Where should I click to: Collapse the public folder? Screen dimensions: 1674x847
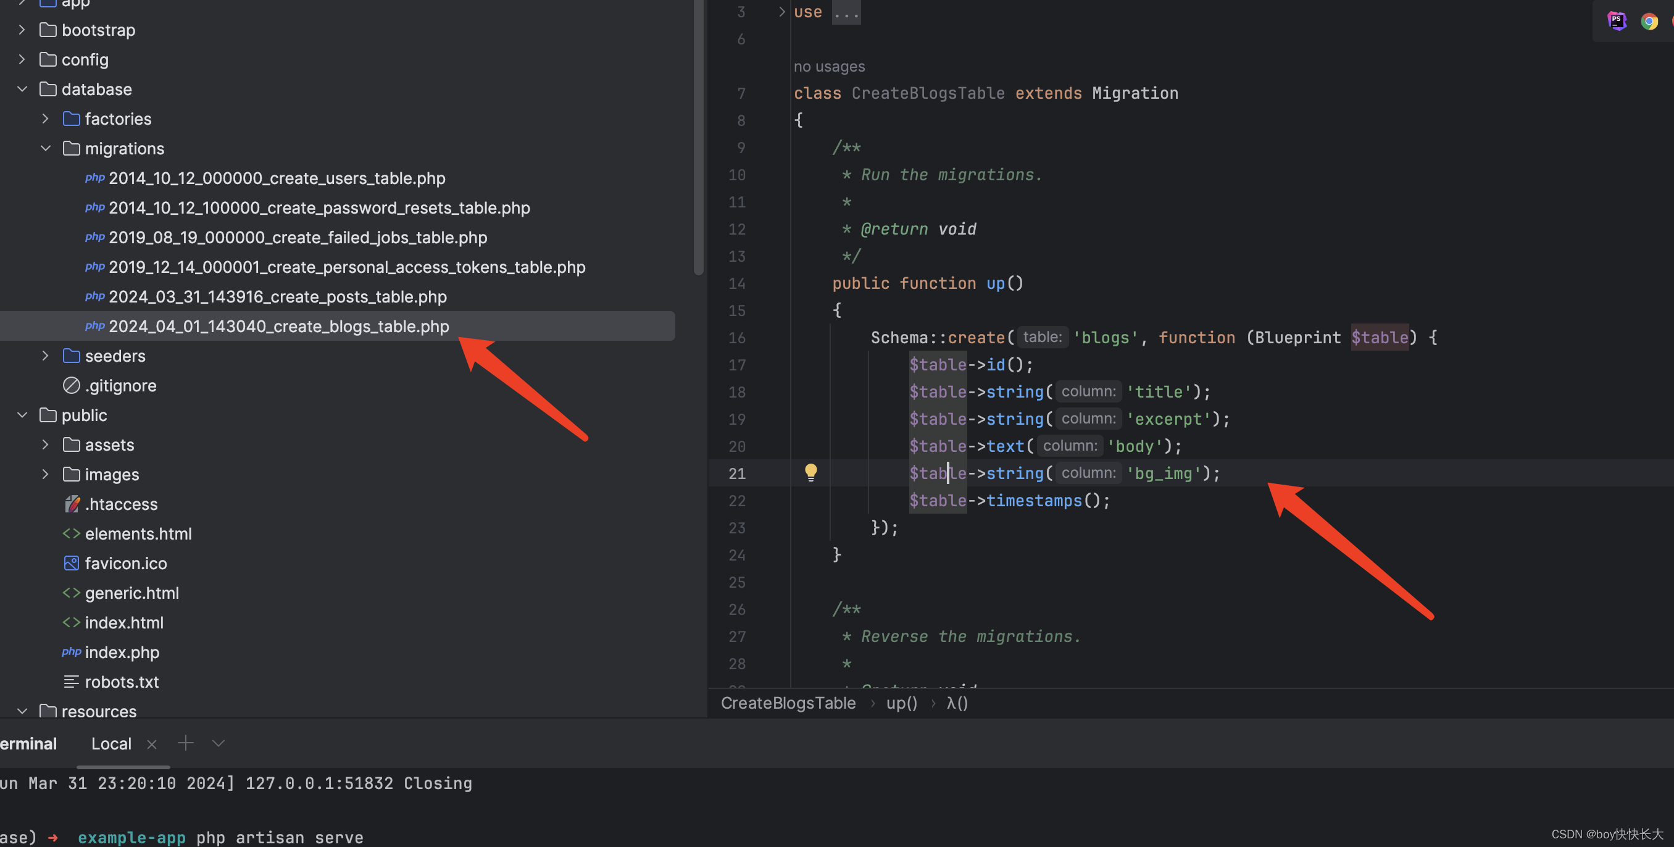[x=22, y=415]
